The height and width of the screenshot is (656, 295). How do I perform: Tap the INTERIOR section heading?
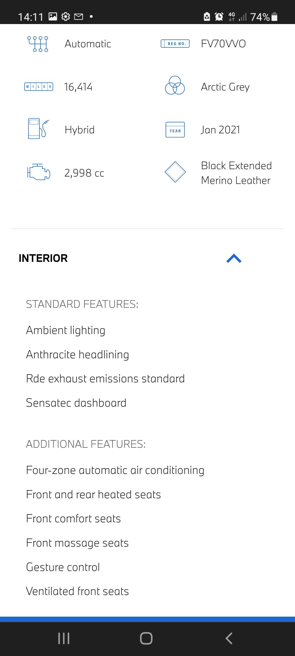(x=43, y=258)
